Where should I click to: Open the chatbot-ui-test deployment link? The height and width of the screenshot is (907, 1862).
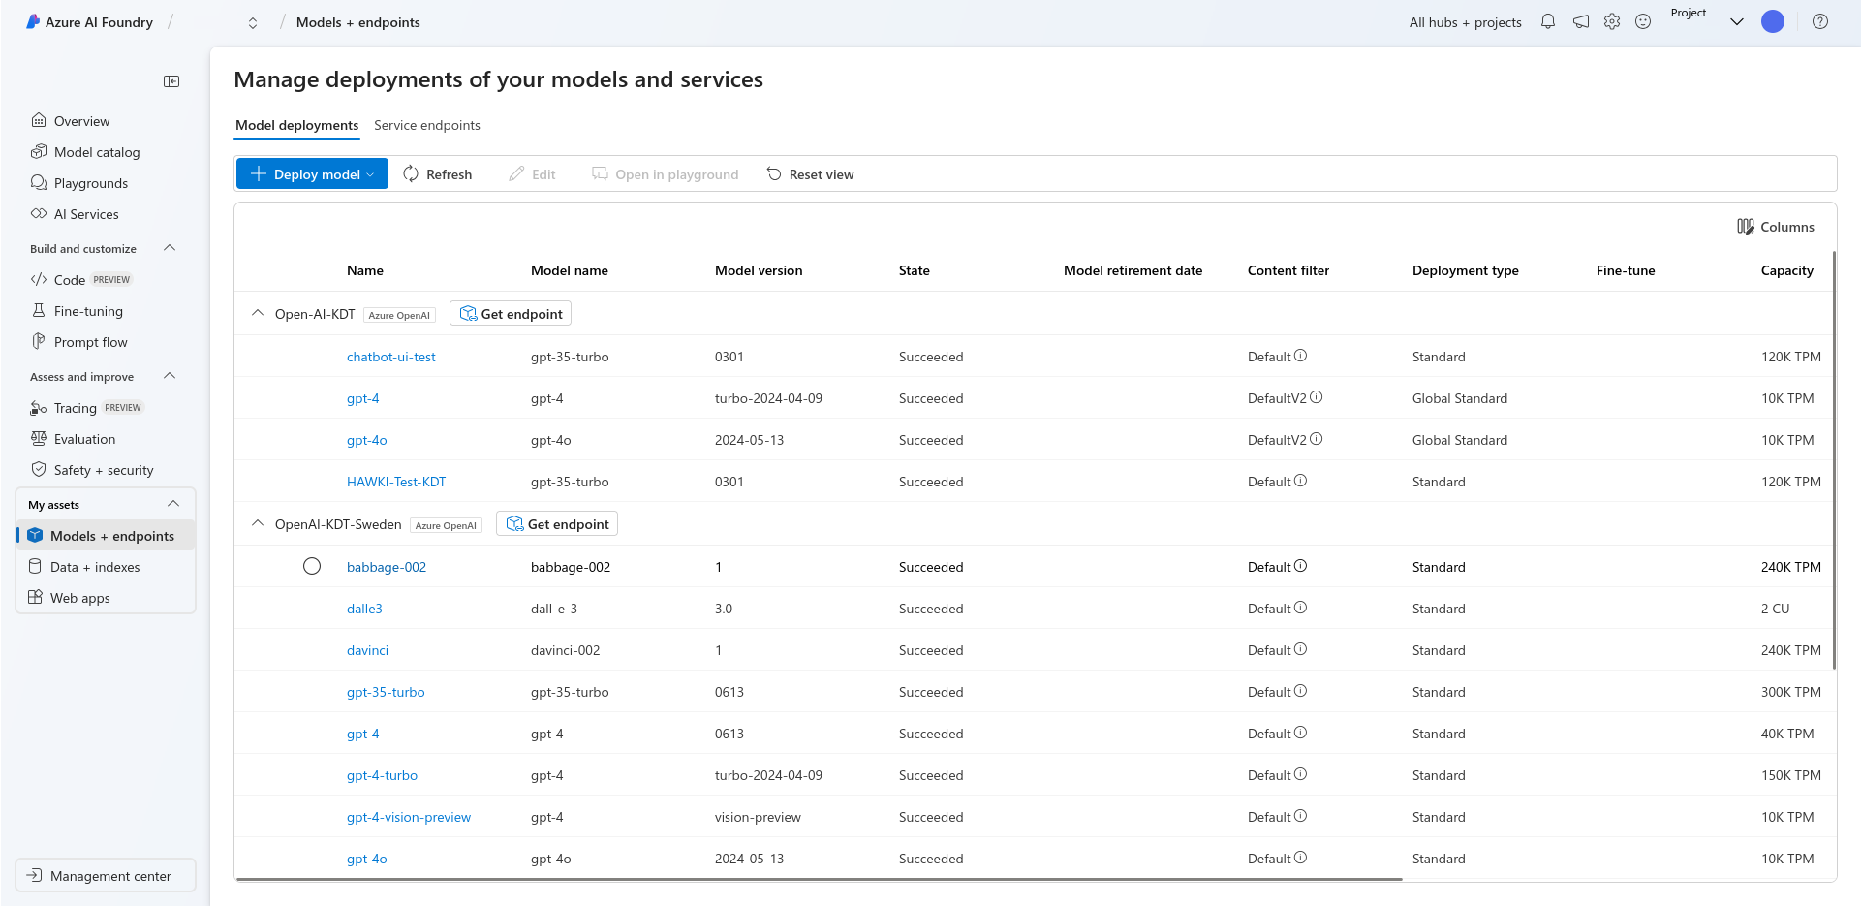(x=391, y=357)
